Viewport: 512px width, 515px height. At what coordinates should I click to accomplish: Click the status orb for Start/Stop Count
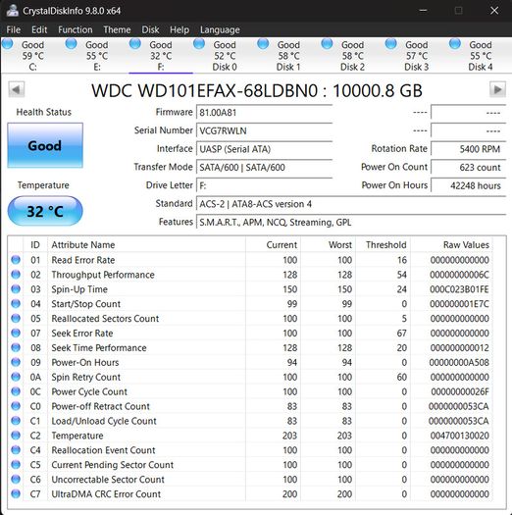tap(16, 303)
